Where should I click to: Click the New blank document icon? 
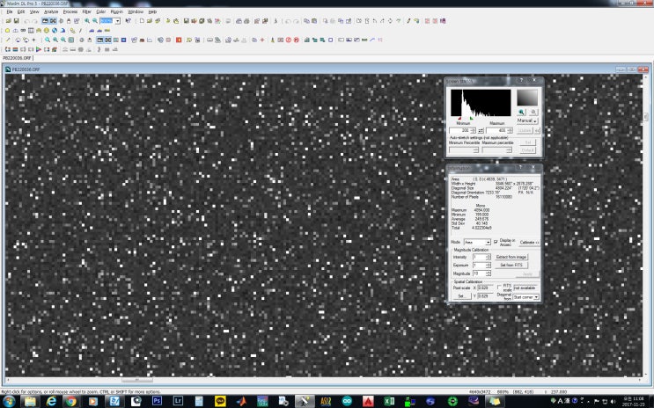point(142,21)
